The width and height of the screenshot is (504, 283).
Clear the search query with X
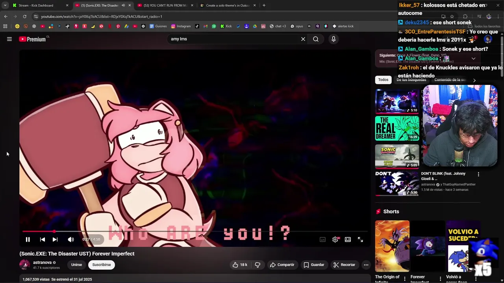(303, 39)
